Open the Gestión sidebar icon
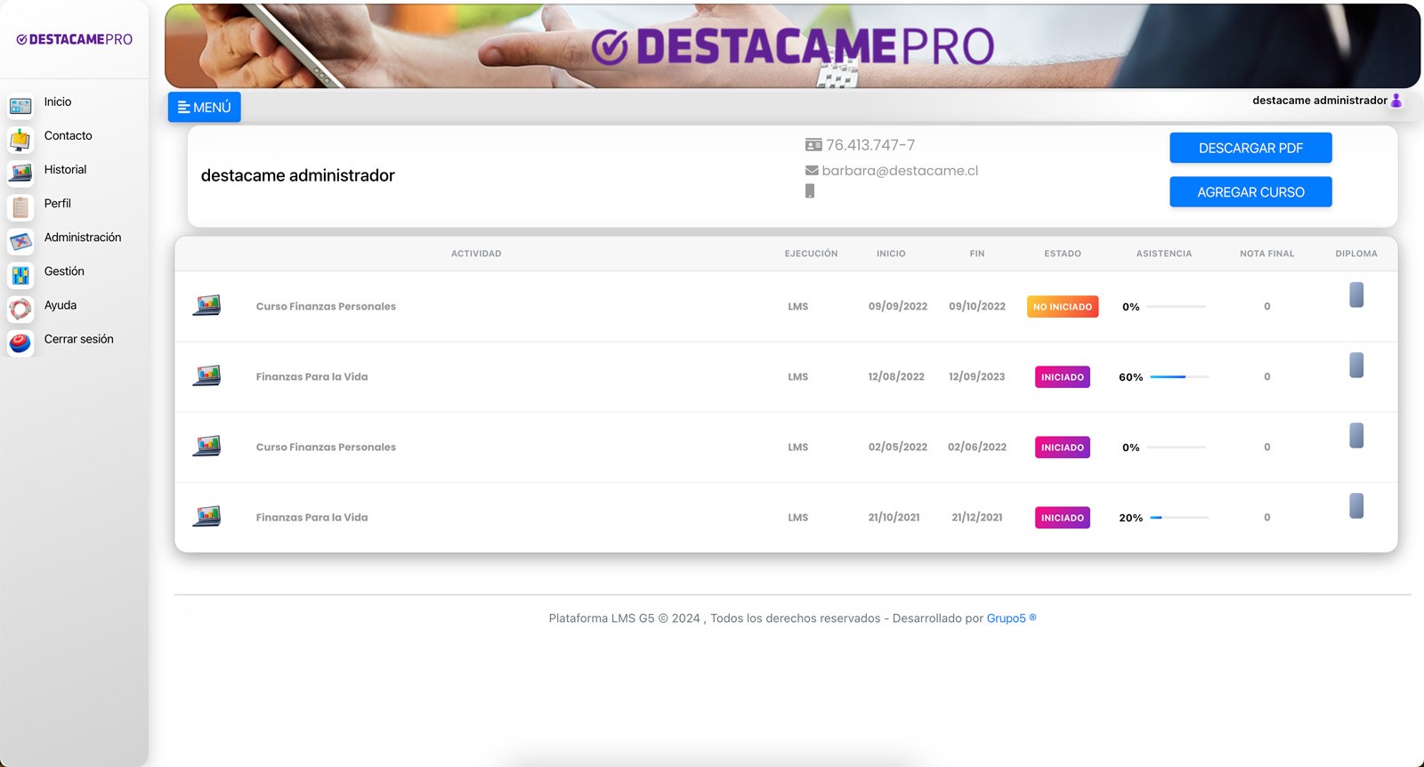This screenshot has width=1424, height=767. pos(20,275)
